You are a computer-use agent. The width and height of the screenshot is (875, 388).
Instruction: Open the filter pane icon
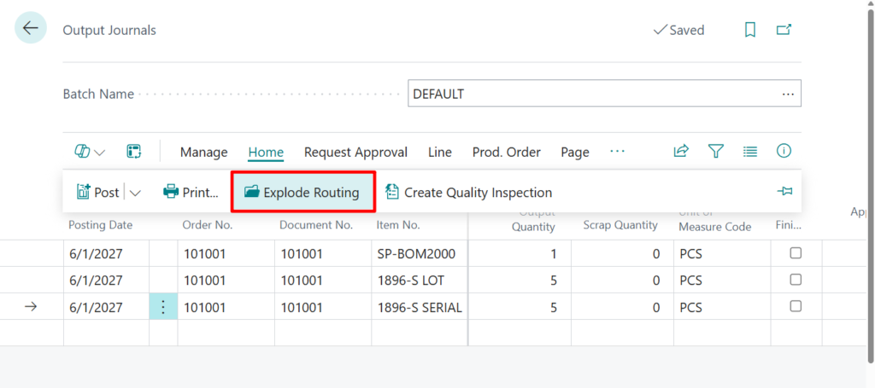[716, 152]
